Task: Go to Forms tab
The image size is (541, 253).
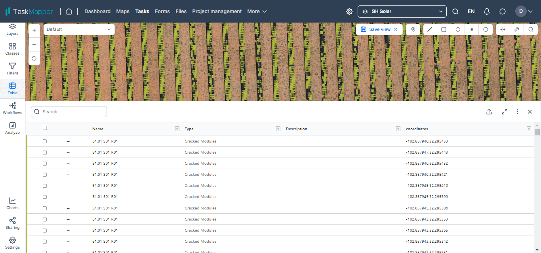Action: 162,11
